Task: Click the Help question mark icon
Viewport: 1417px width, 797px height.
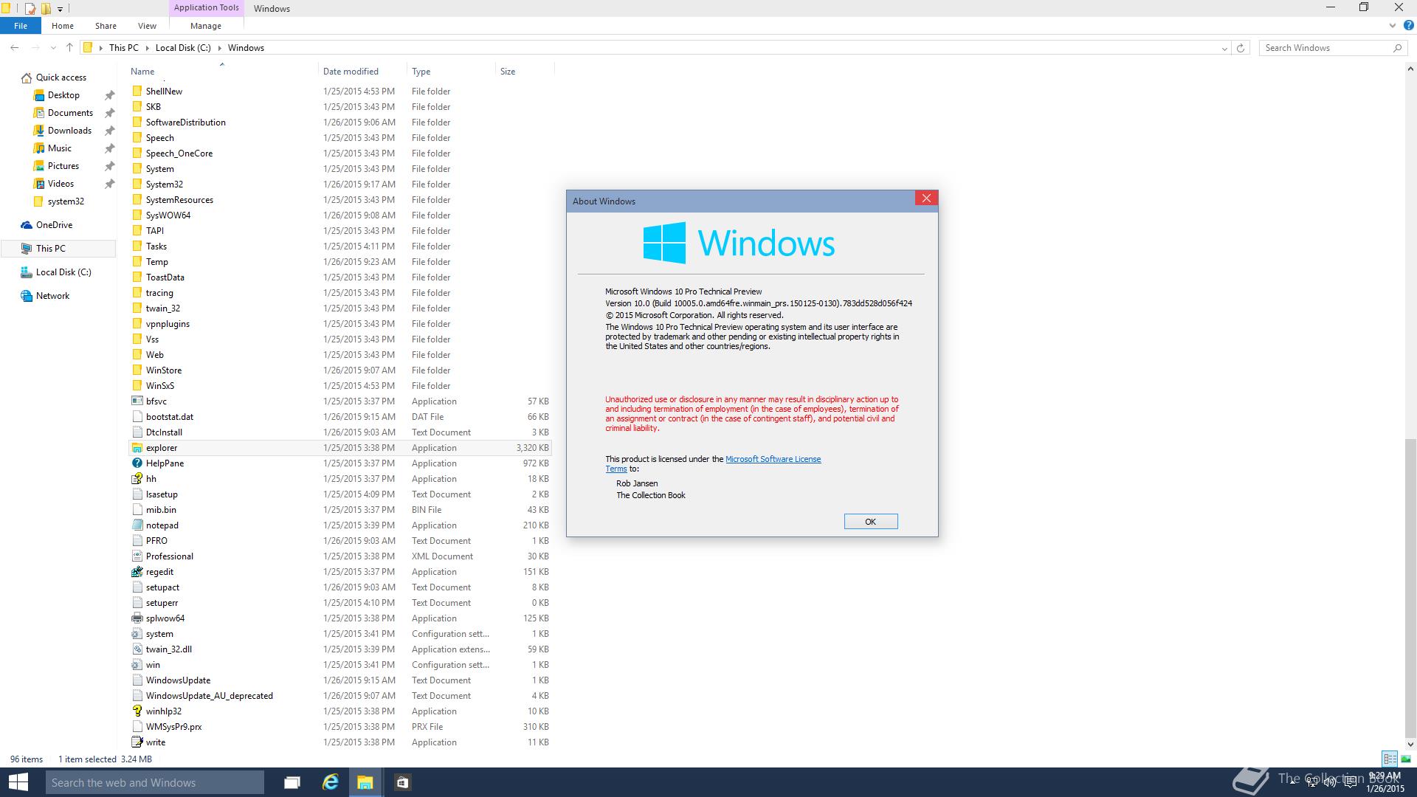Action: [1408, 26]
